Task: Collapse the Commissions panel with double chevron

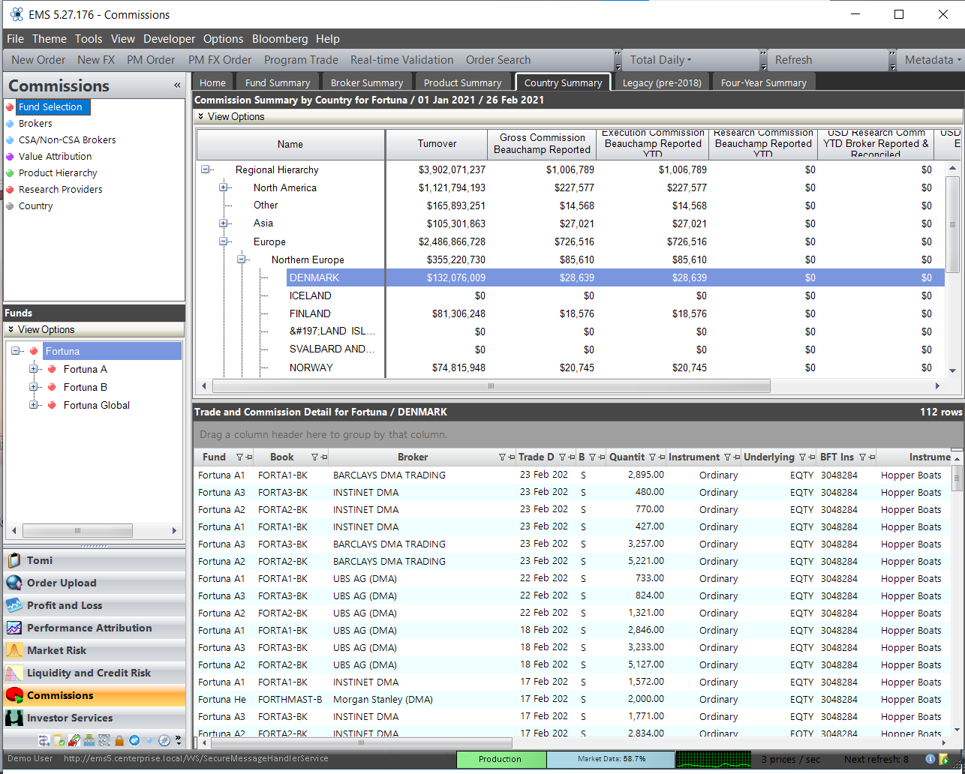Action: click(177, 85)
